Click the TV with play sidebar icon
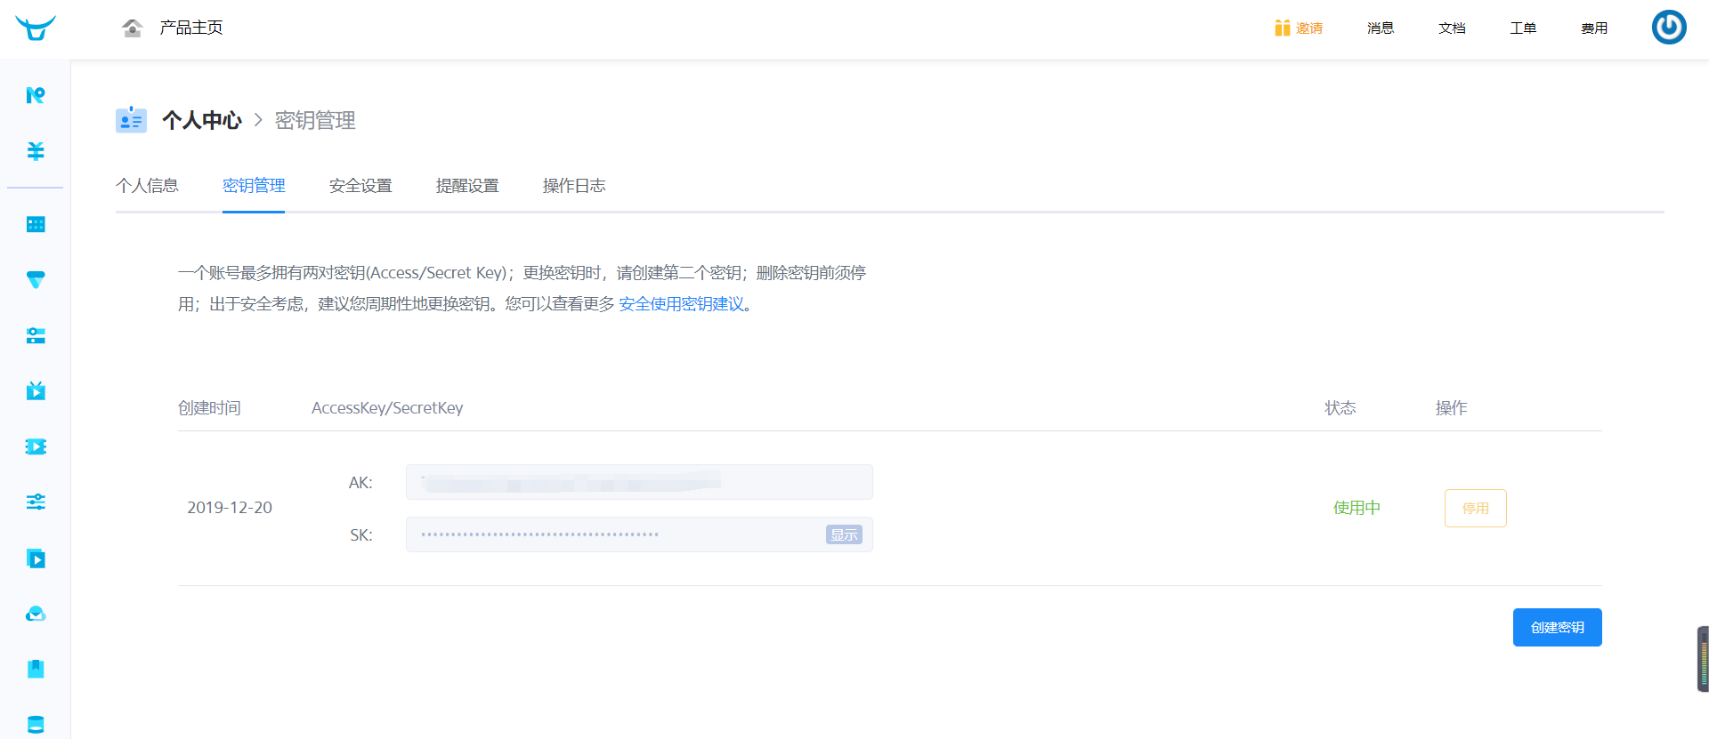Viewport: 1709px width, 739px height. pyautogui.click(x=36, y=390)
